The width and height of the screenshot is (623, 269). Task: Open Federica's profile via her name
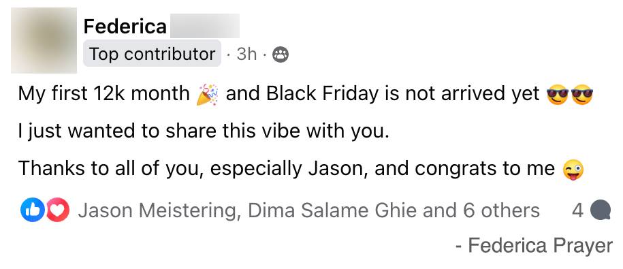(x=125, y=27)
